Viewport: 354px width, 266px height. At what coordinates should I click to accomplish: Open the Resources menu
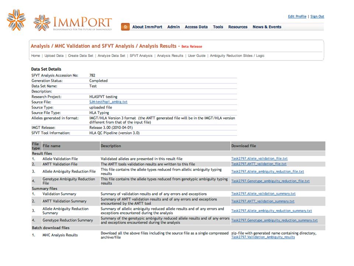(x=238, y=27)
